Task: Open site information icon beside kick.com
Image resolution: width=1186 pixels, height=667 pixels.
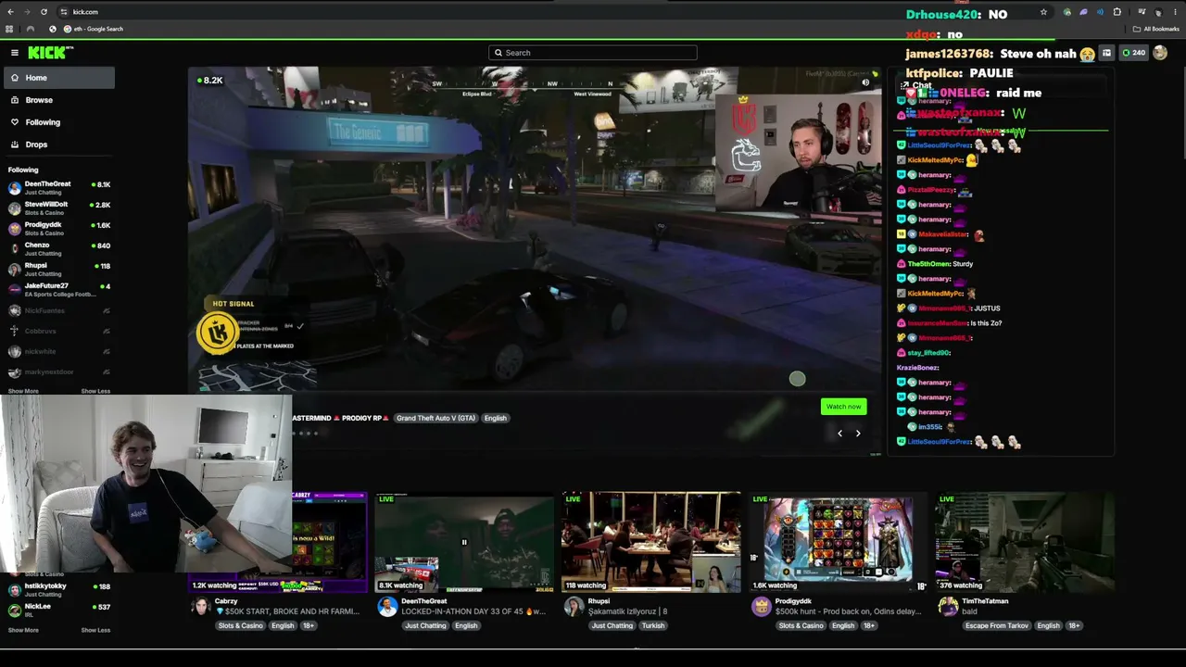Action: (63, 12)
